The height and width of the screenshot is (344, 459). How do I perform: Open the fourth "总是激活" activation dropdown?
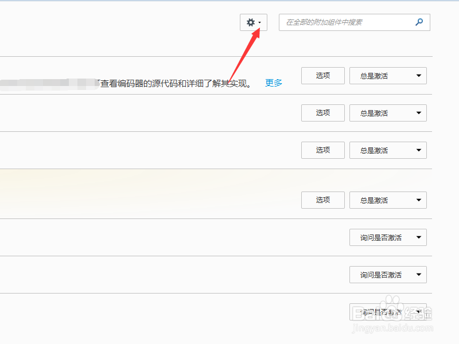388,200
